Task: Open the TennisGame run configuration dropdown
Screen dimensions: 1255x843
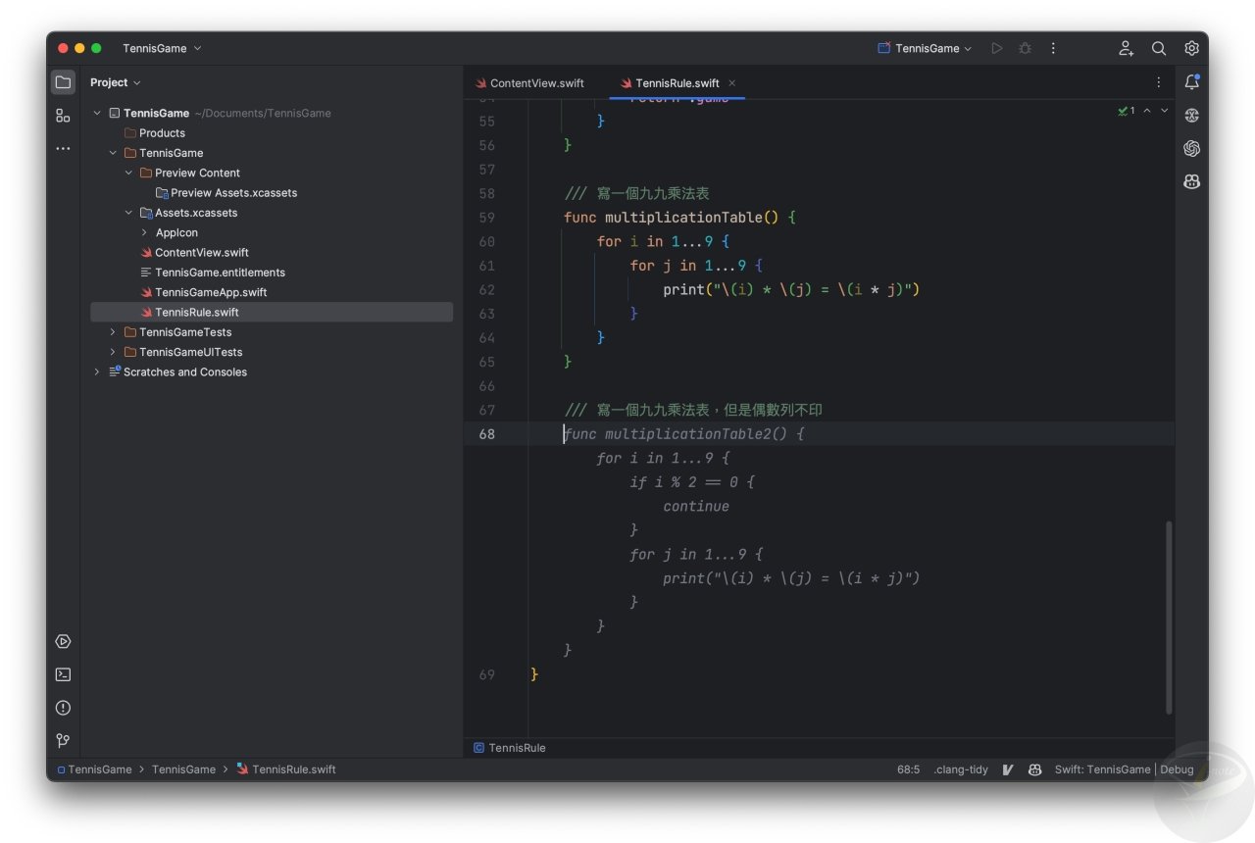Action: [923, 47]
